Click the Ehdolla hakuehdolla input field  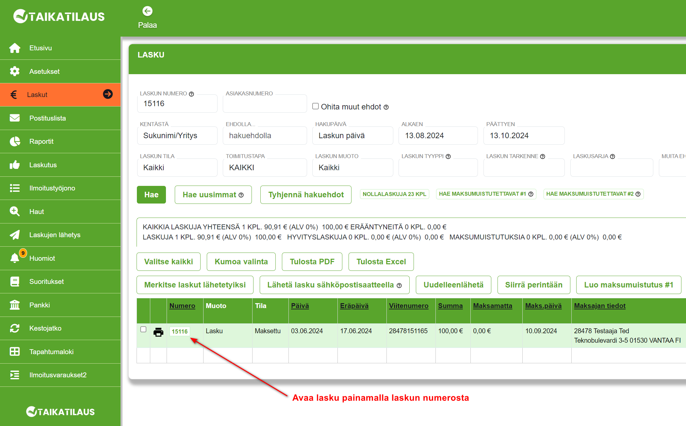265,136
